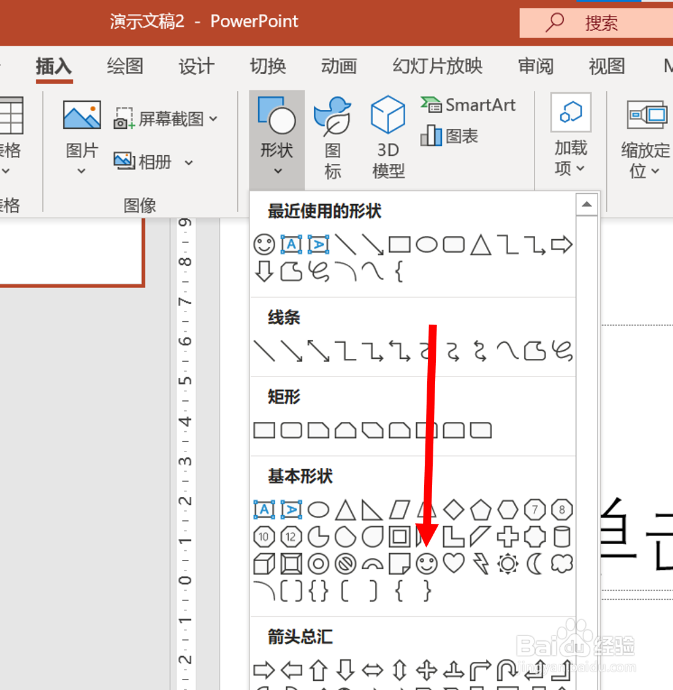Select the cloud shape
Image resolution: width=673 pixels, height=690 pixels.
[x=562, y=564]
